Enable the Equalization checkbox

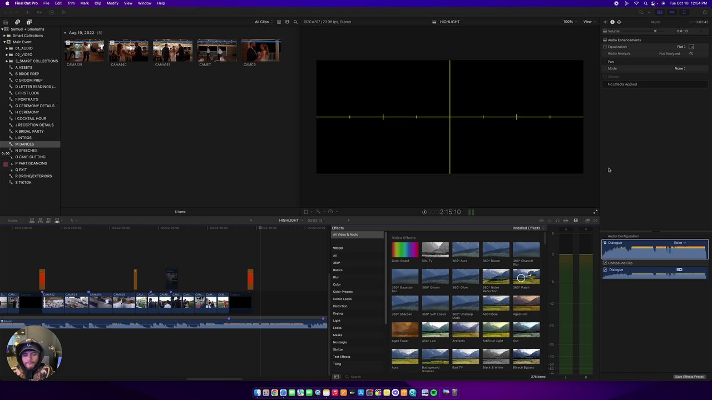[605, 47]
